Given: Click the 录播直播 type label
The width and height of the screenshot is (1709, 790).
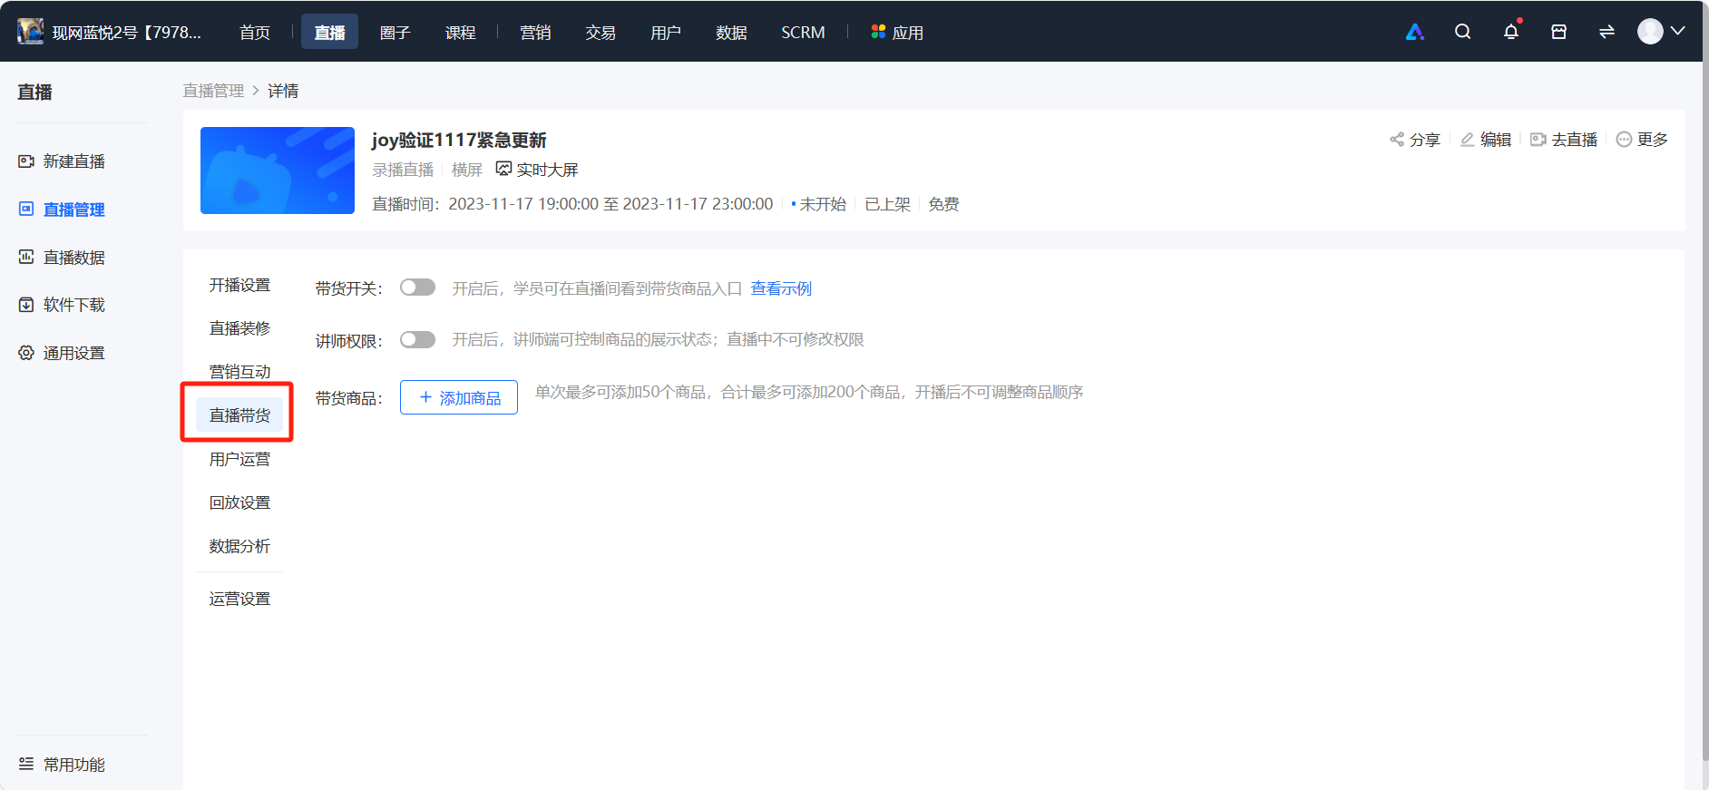Looking at the screenshot, I should click(403, 170).
